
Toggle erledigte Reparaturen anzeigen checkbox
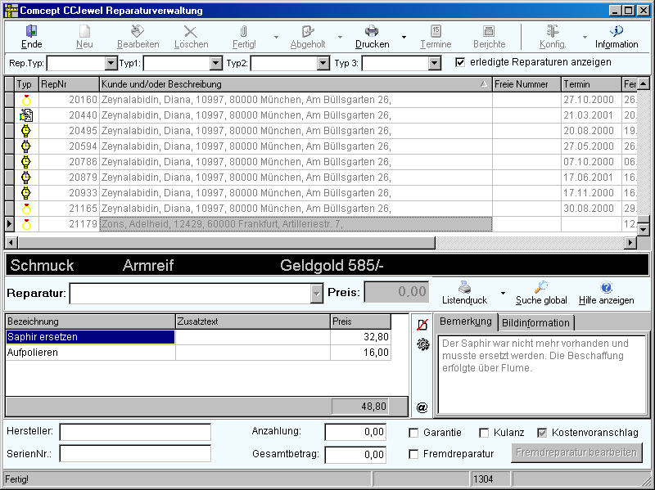(x=460, y=62)
